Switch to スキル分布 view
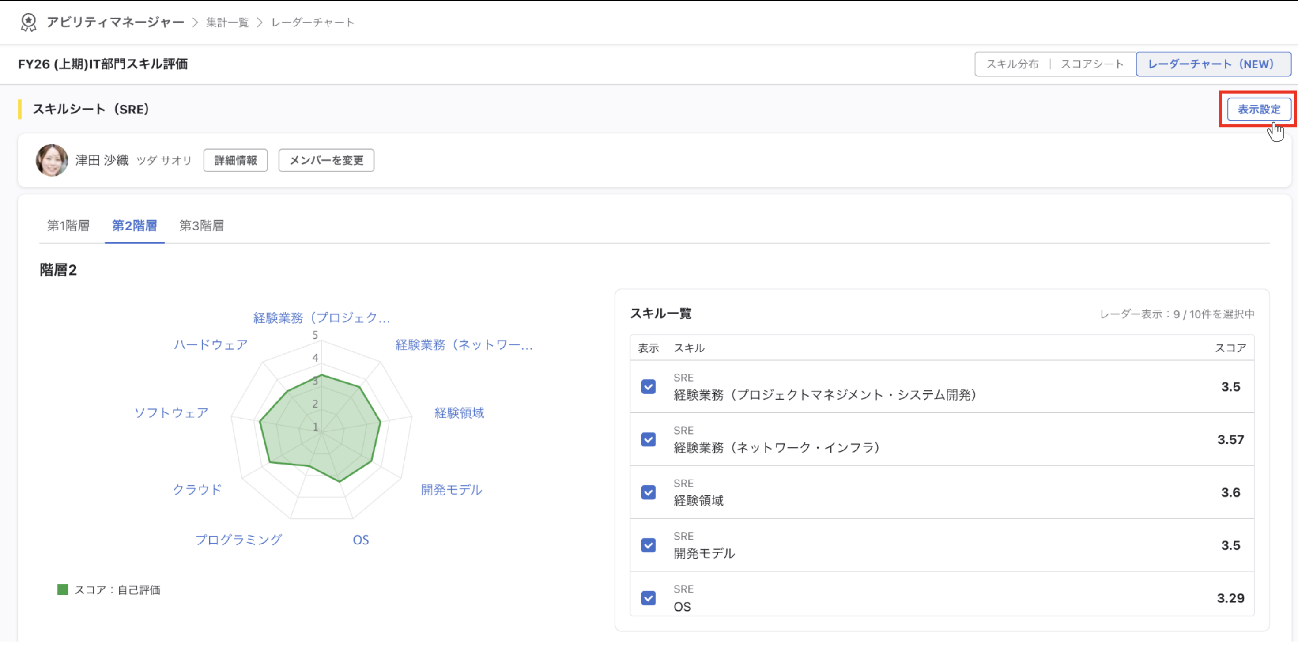The width and height of the screenshot is (1298, 665). [1012, 64]
